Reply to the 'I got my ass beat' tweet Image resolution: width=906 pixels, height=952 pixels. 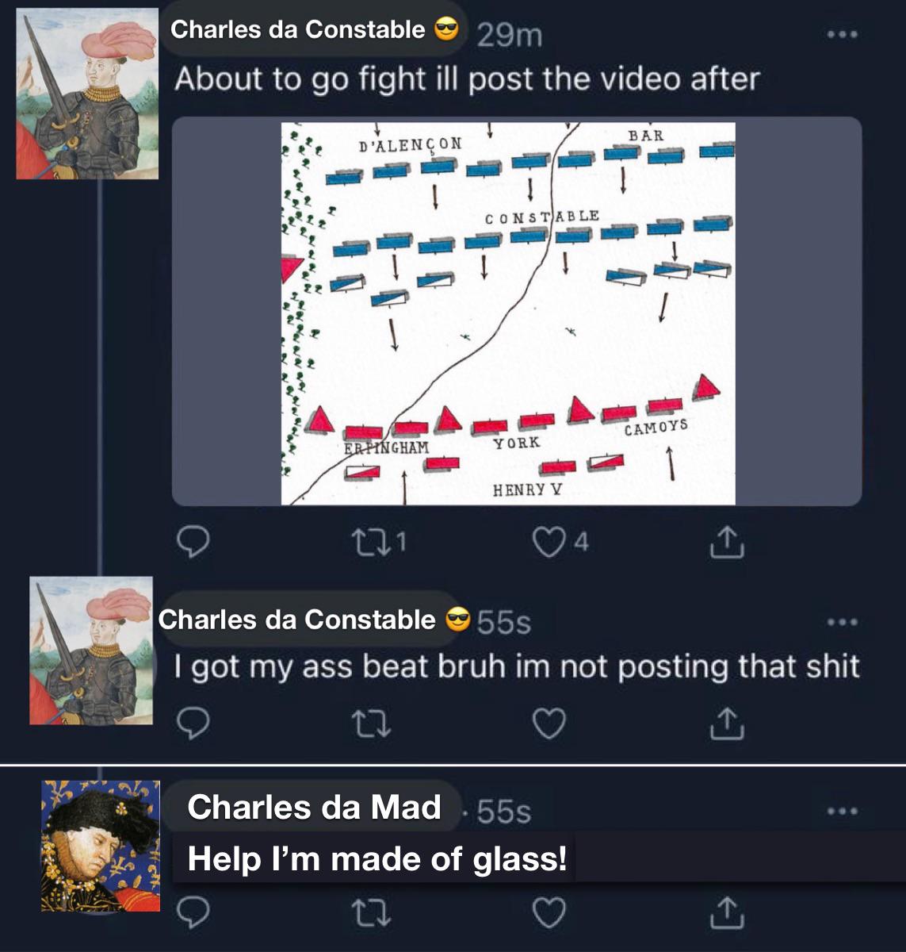(x=193, y=723)
